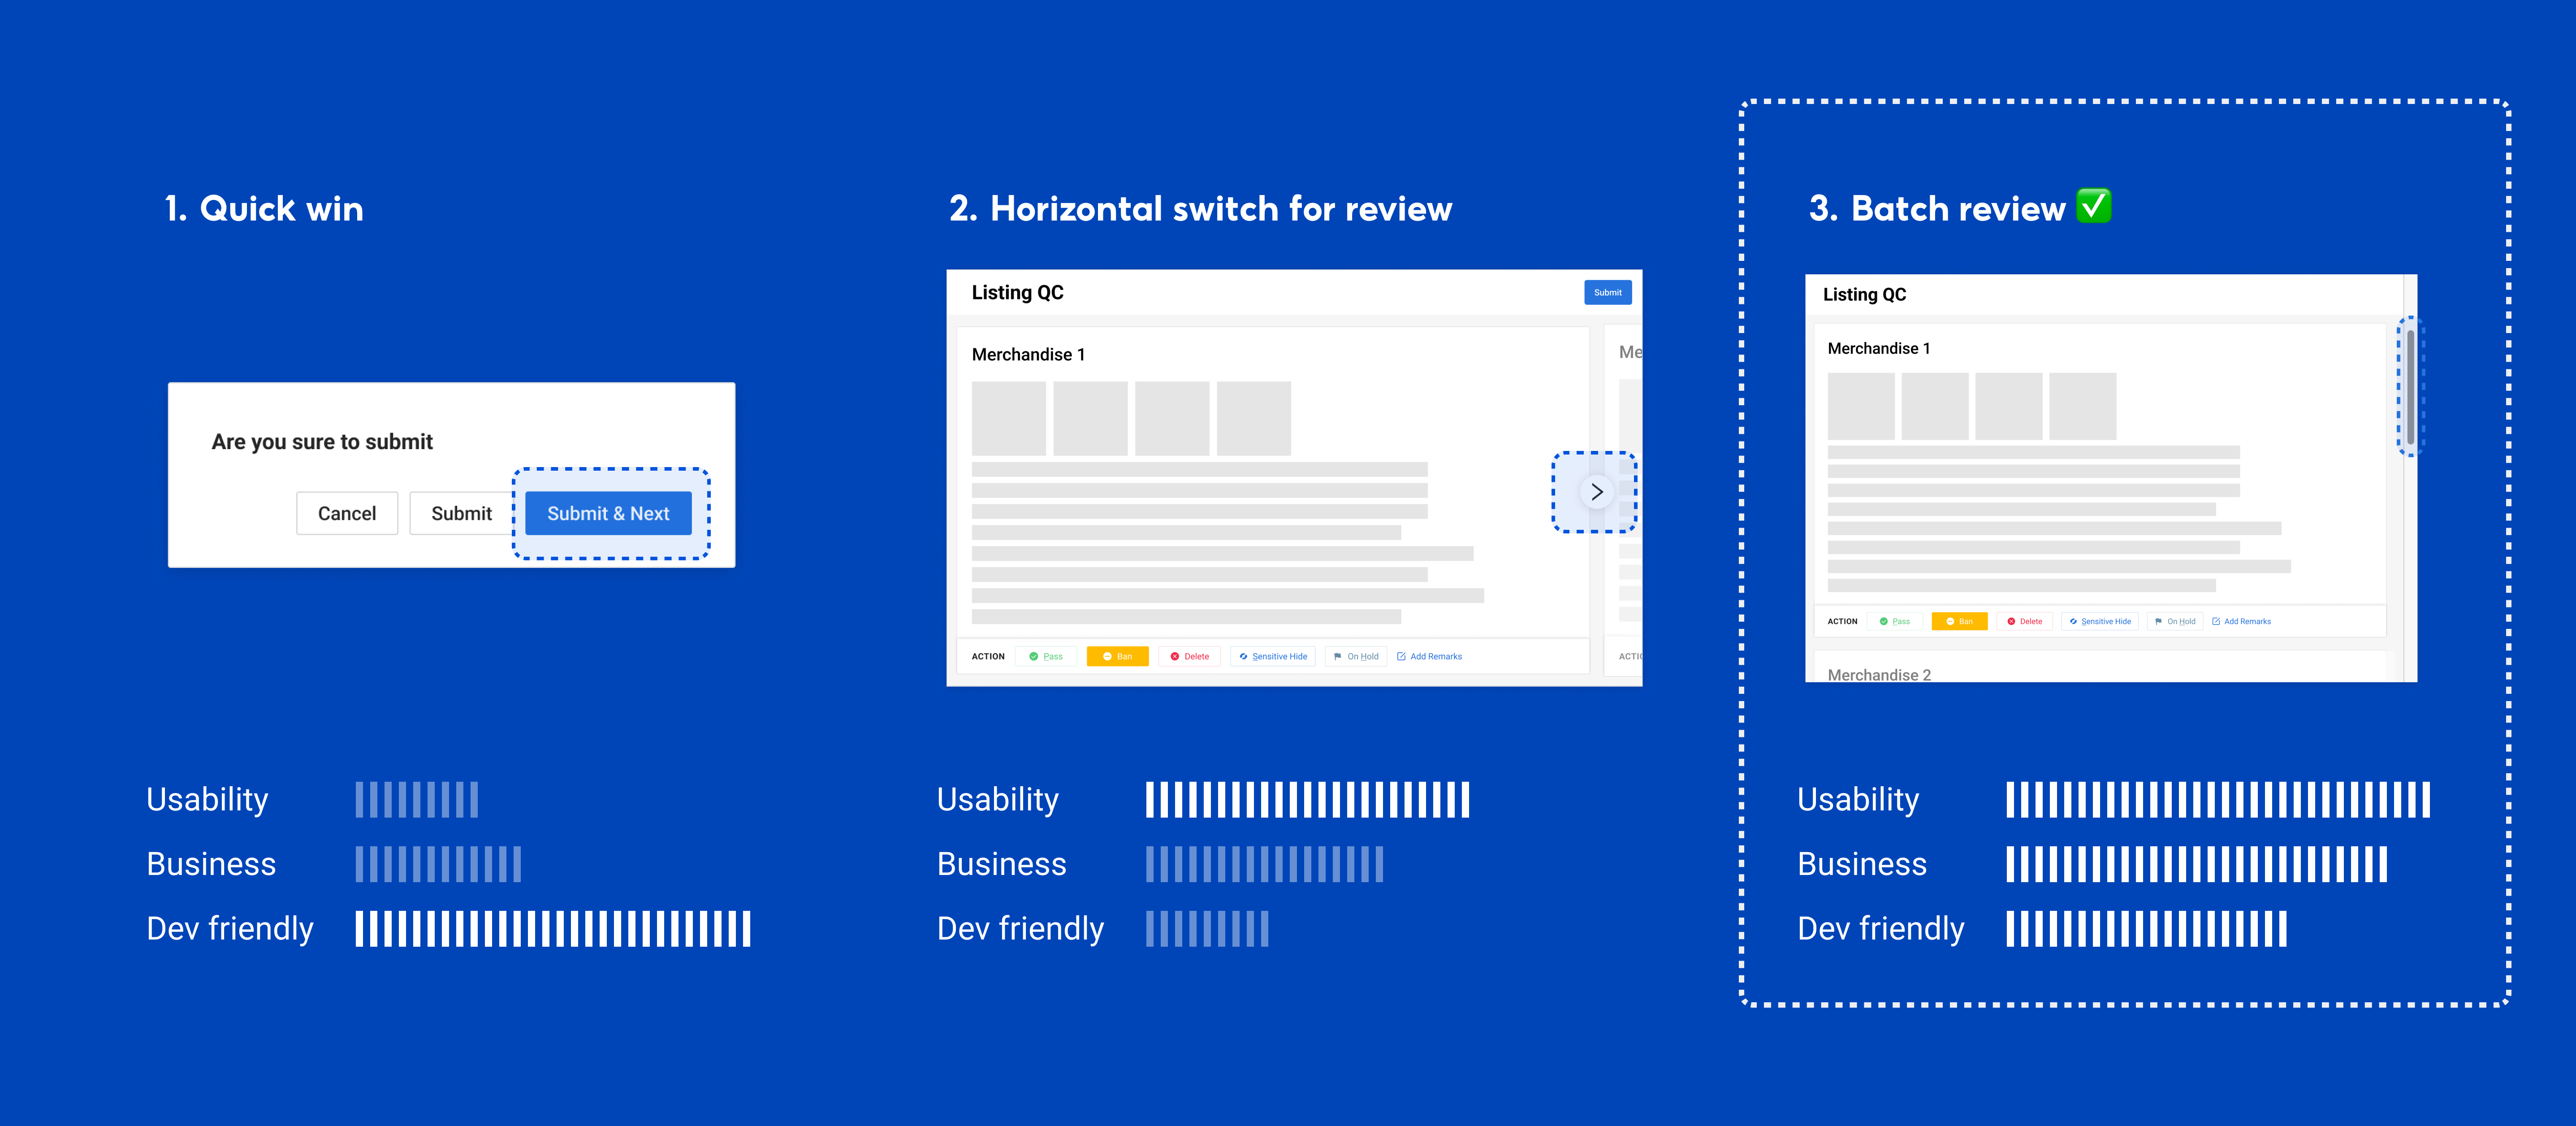
Task: Select first image thumbnail in Horizontal switch Merchandise 1
Action: pos(1008,418)
